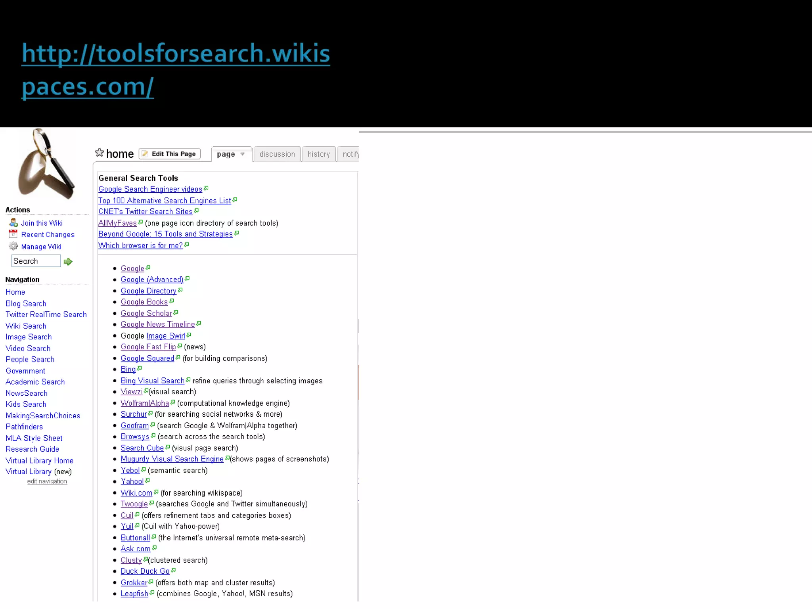Image resolution: width=812 pixels, height=609 pixels.
Task: Go to MLA Style Sheet page
Action: [34, 438]
